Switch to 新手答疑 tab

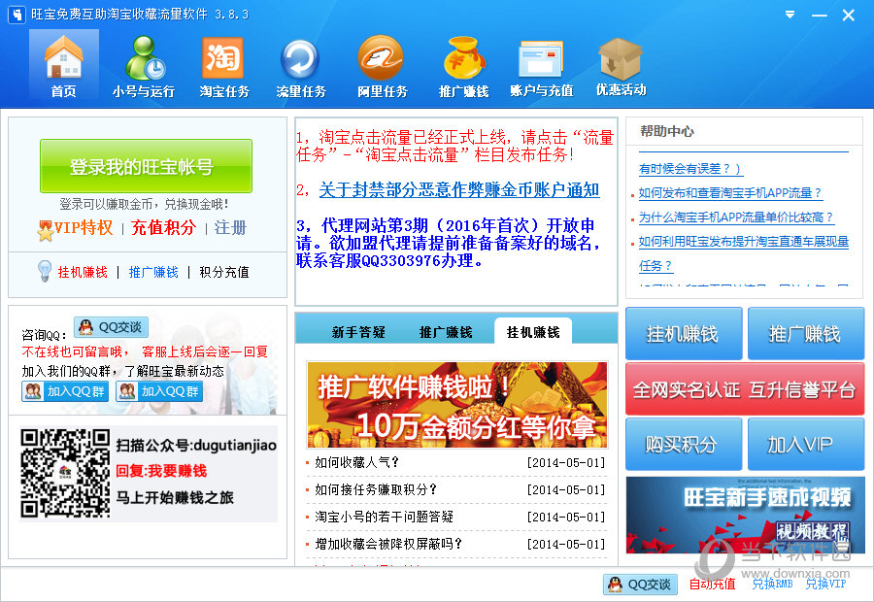358,332
